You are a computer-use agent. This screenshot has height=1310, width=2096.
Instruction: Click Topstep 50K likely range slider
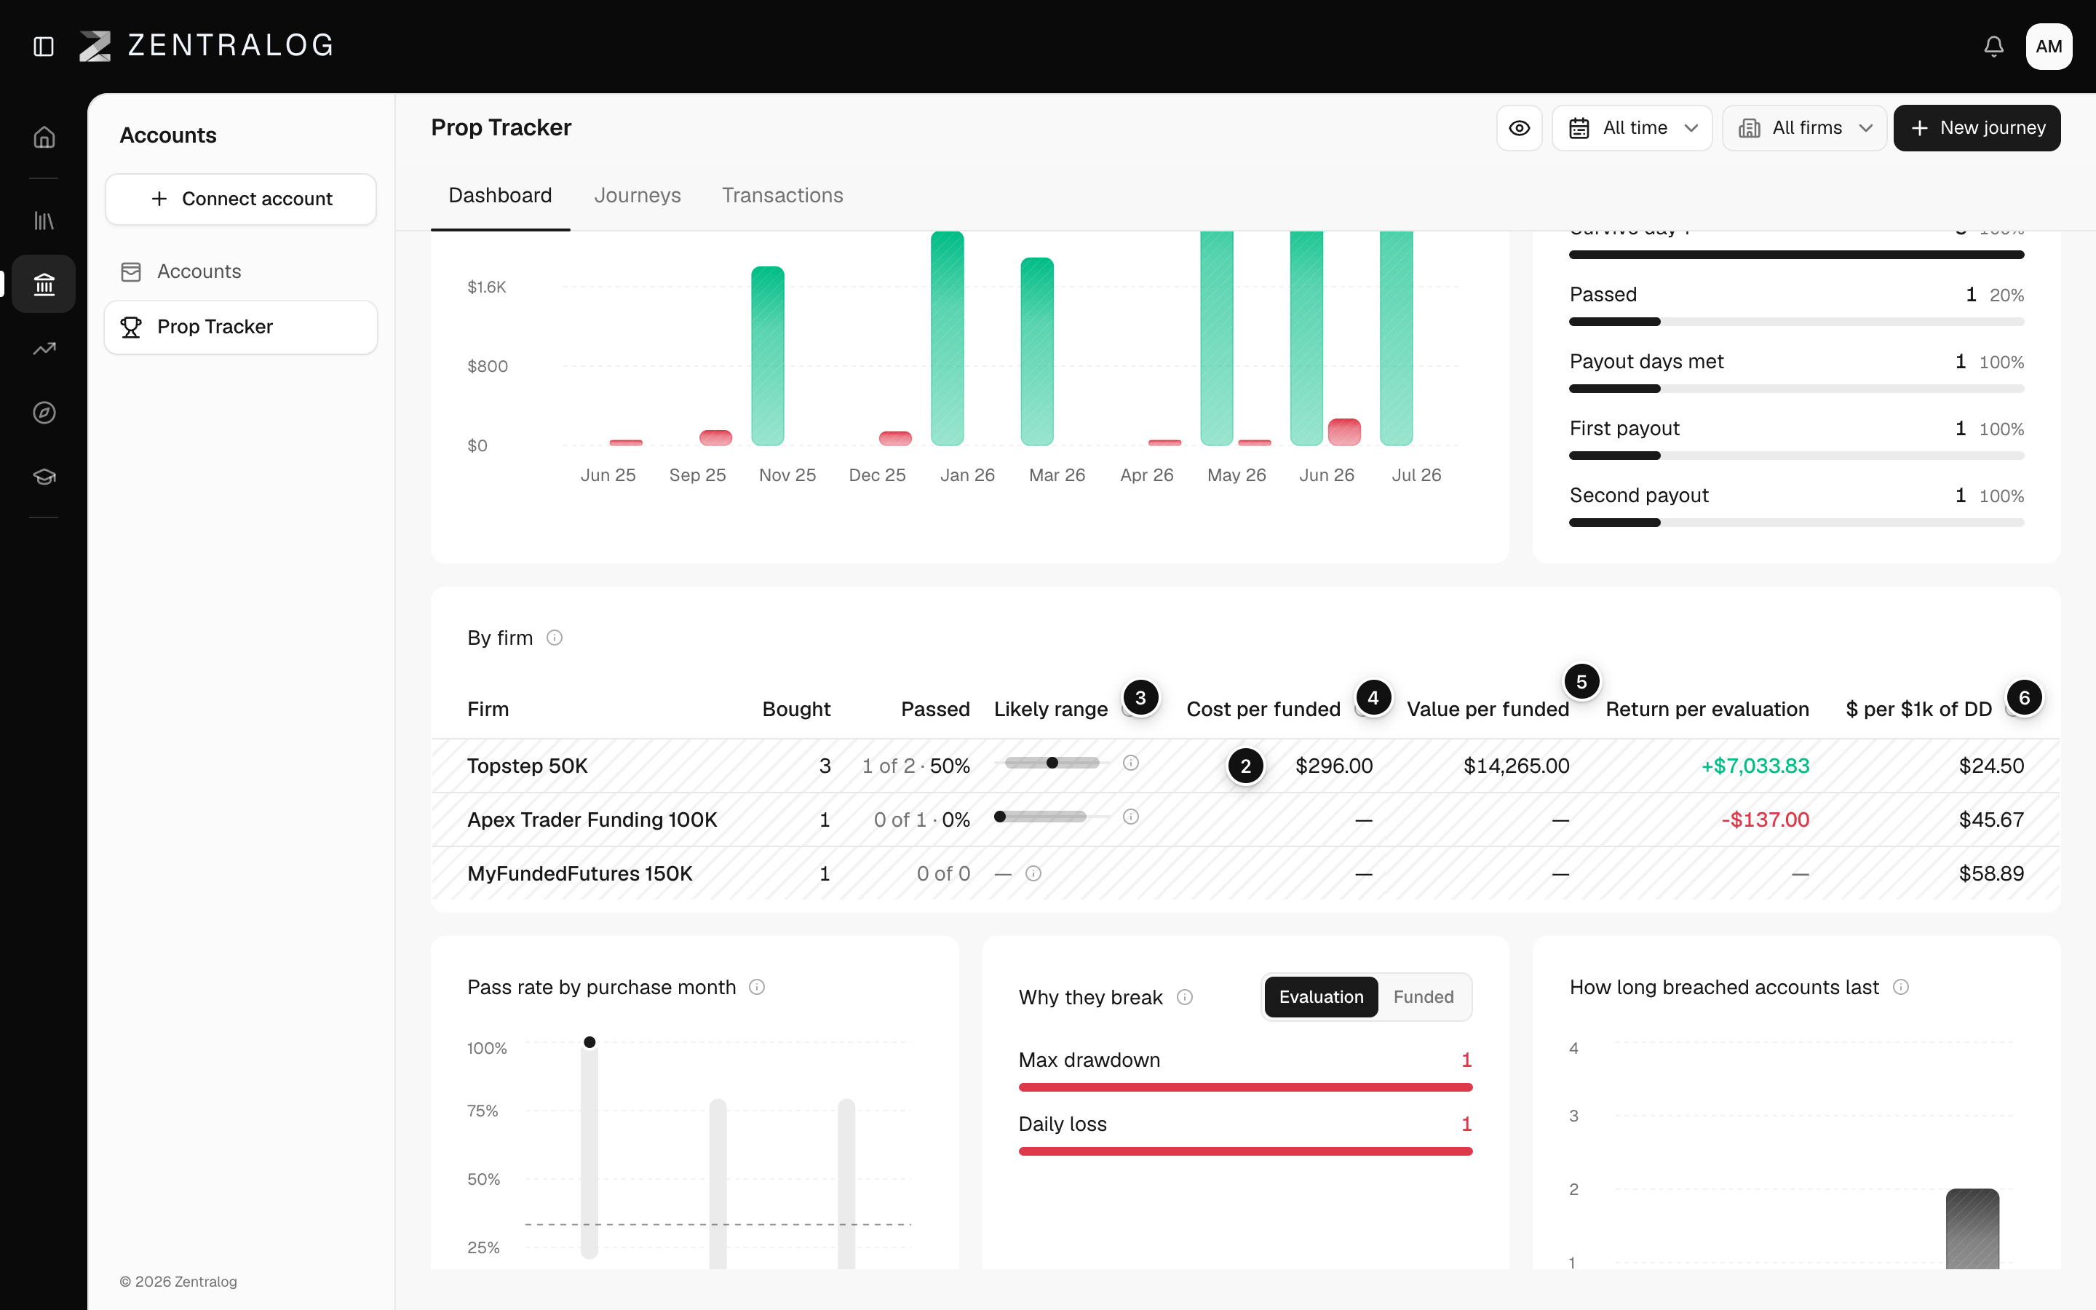tap(1052, 763)
